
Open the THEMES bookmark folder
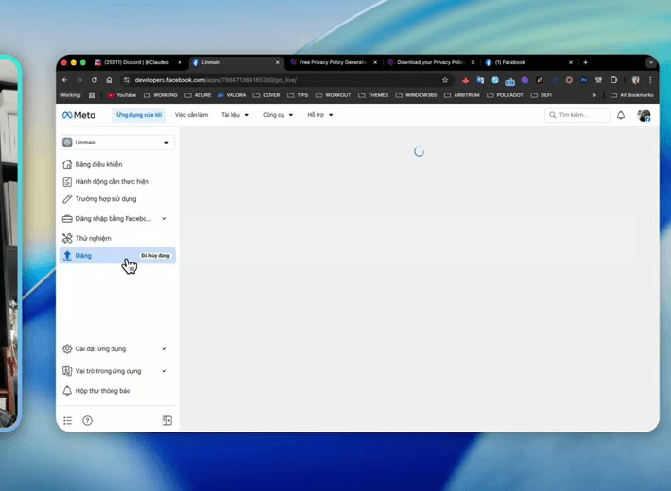click(x=373, y=95)
